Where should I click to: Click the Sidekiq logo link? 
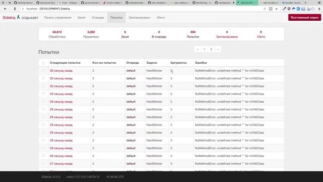pyautogui.click(x=9, y=18)
